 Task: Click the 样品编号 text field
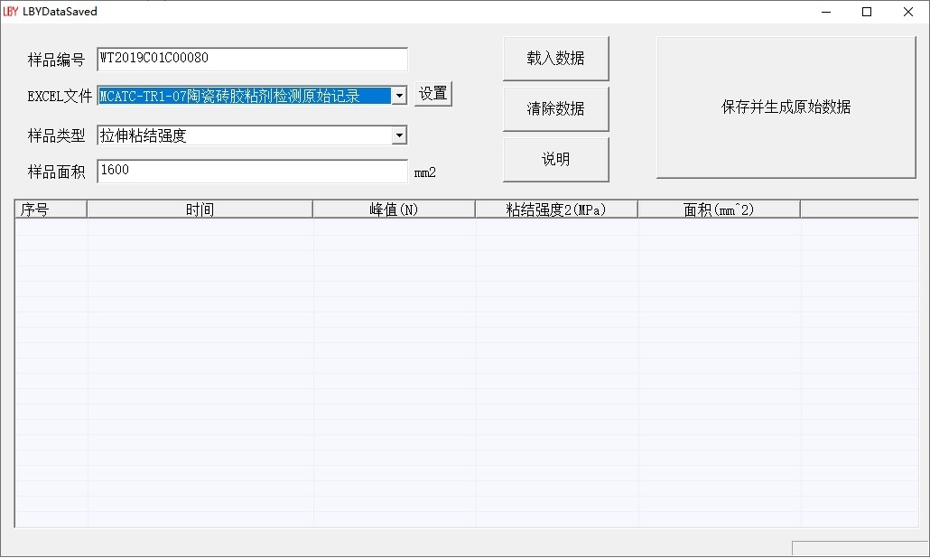click(x=252, y=60)
